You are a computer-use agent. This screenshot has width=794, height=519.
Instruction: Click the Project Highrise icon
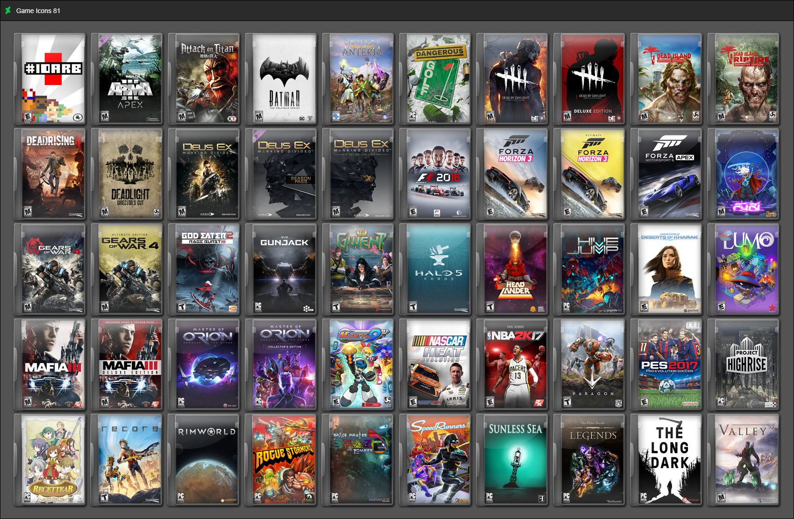coord(744,365)
